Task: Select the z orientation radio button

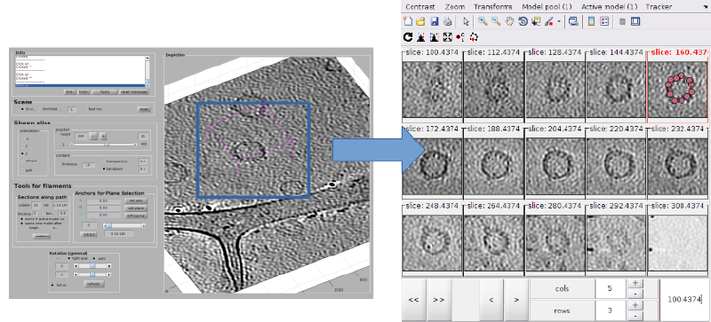Action: coord(23,154)
